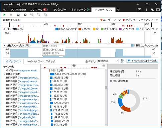Click the left selection handle on the diagnostic ruler
Image resolution: width=162 pixels, height=128 pixels.
pos(10,25)
